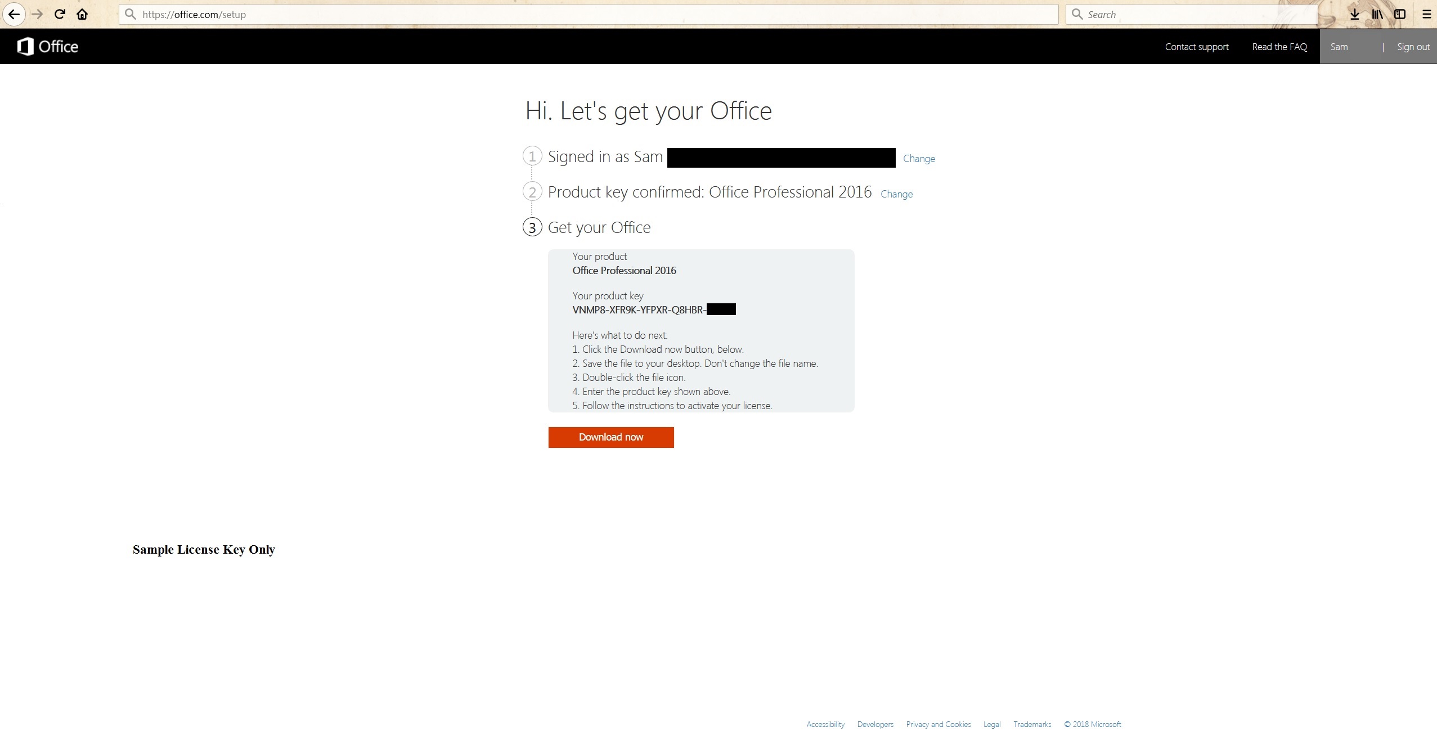Focus the browser Search field
This screenshot has width=1437, height=745.
tap(1192, 14)
